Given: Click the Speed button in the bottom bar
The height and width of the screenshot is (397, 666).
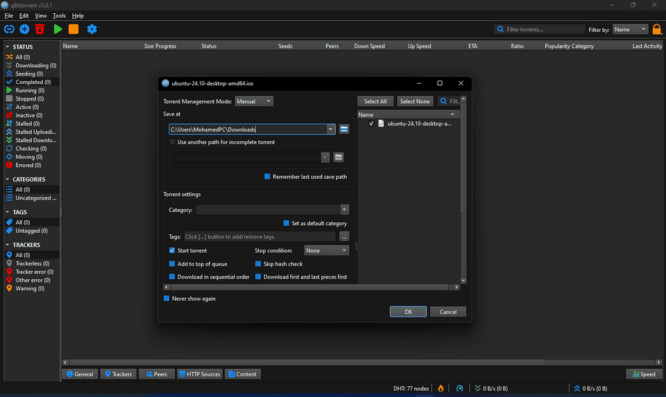Looking at the screenshot, I should [x=644, y=374].
